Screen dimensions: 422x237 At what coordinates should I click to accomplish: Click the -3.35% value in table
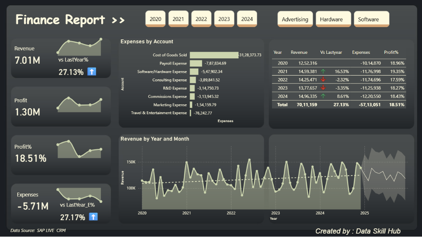342,88
